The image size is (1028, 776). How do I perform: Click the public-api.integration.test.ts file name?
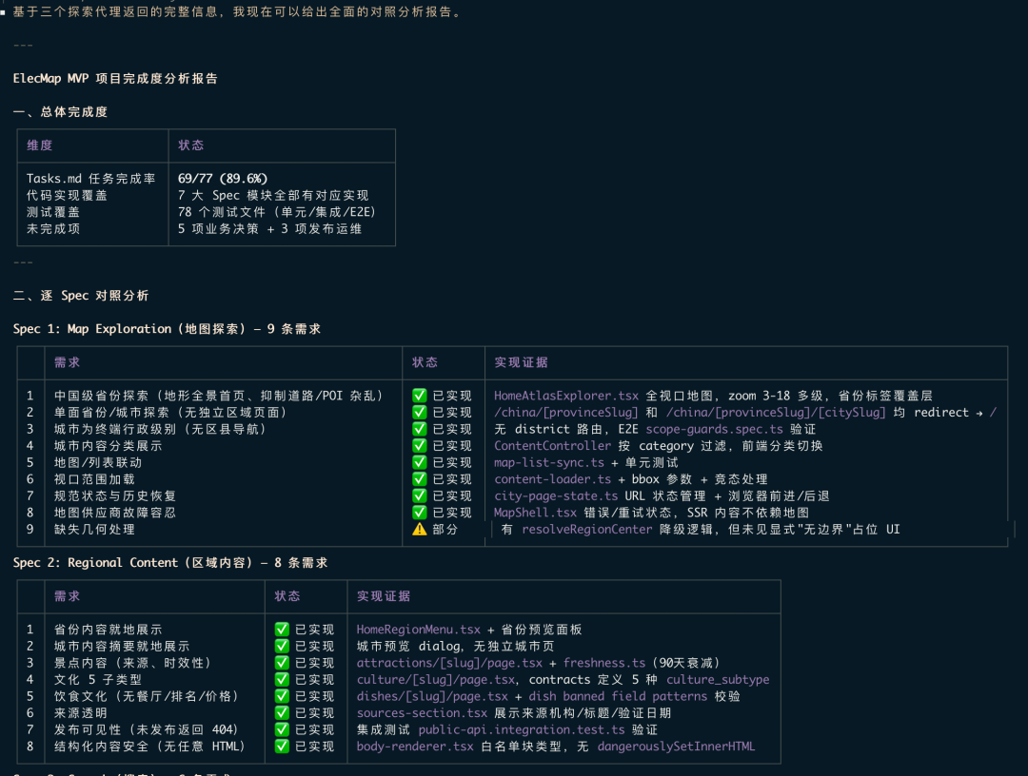click(522, 729)
